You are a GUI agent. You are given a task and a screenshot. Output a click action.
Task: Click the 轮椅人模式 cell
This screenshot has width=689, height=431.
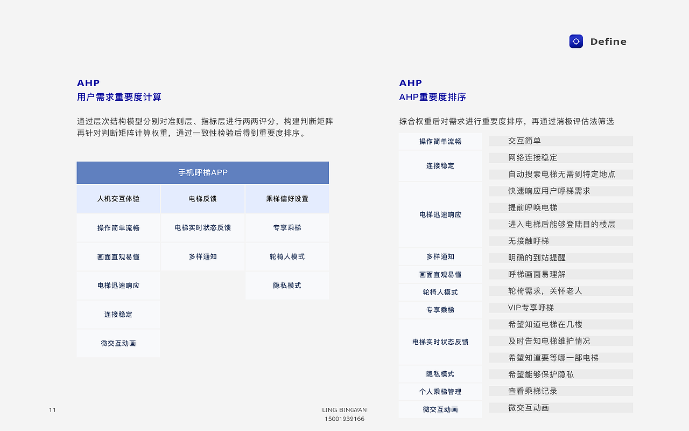(x=287, y=256)
